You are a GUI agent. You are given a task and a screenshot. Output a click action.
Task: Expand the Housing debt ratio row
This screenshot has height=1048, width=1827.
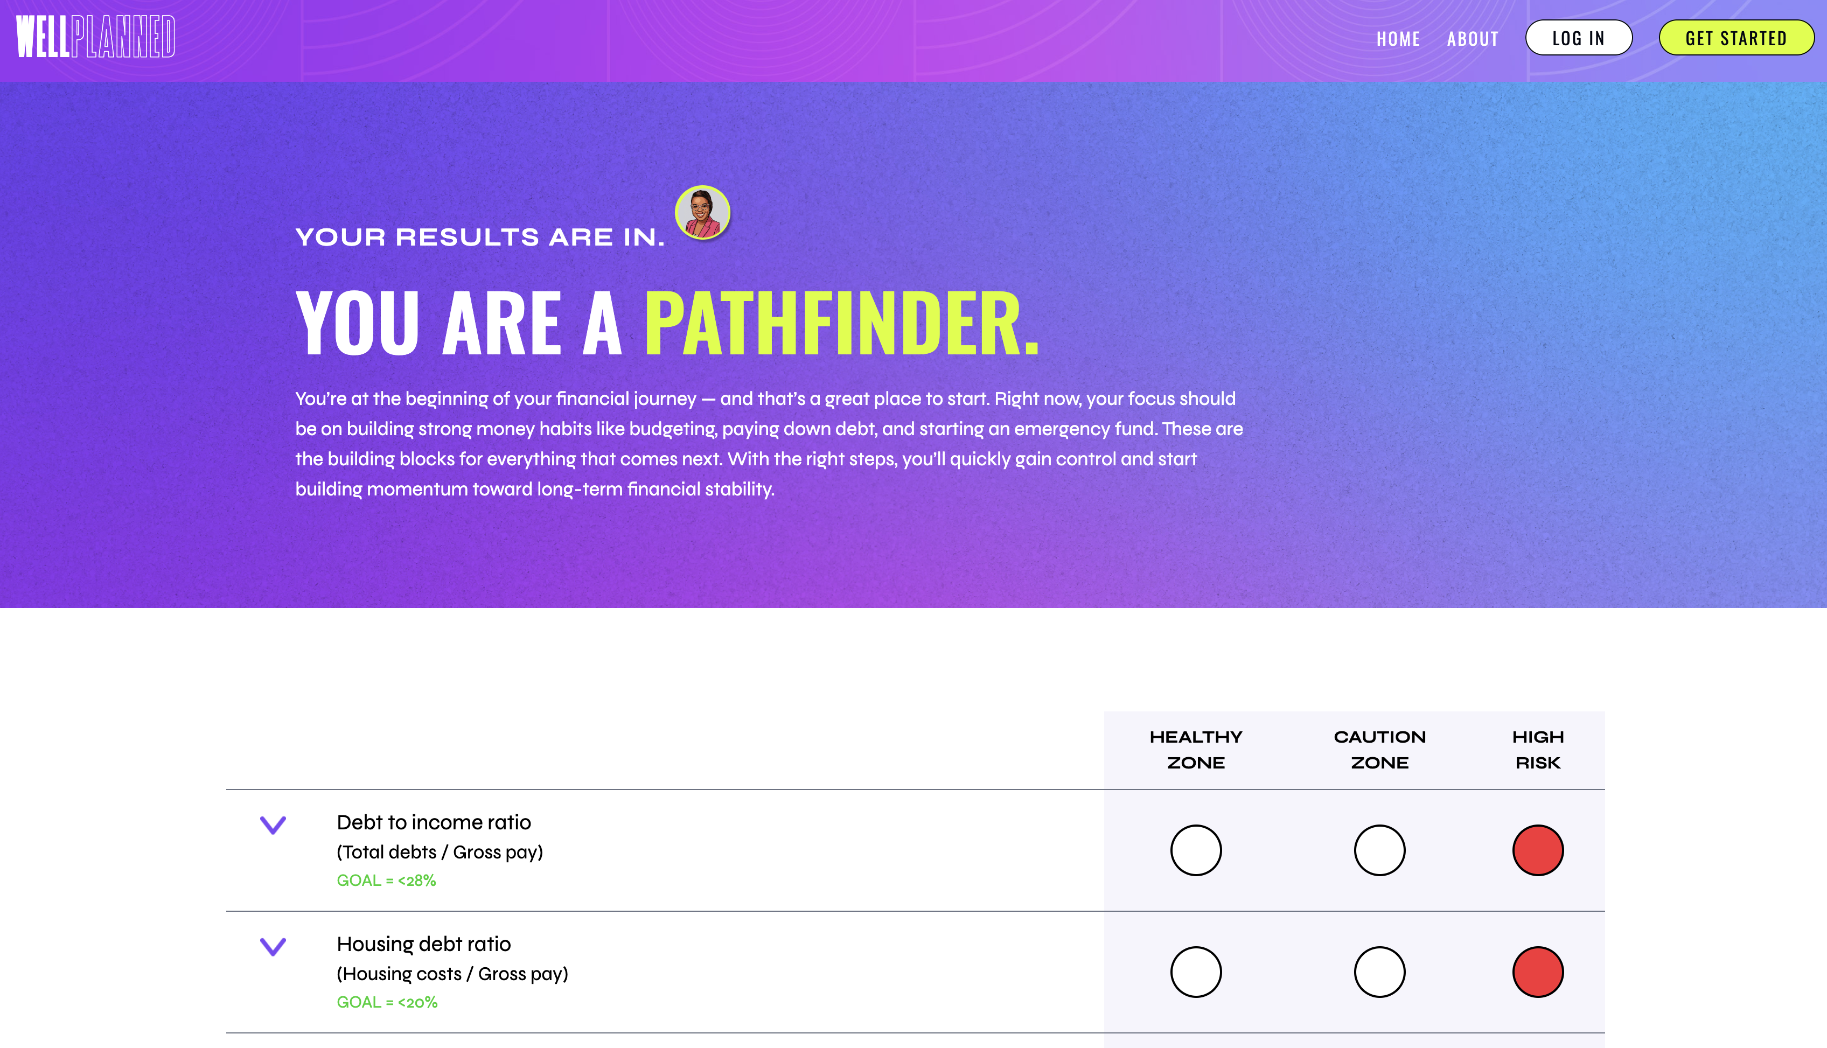pos(273,947)
